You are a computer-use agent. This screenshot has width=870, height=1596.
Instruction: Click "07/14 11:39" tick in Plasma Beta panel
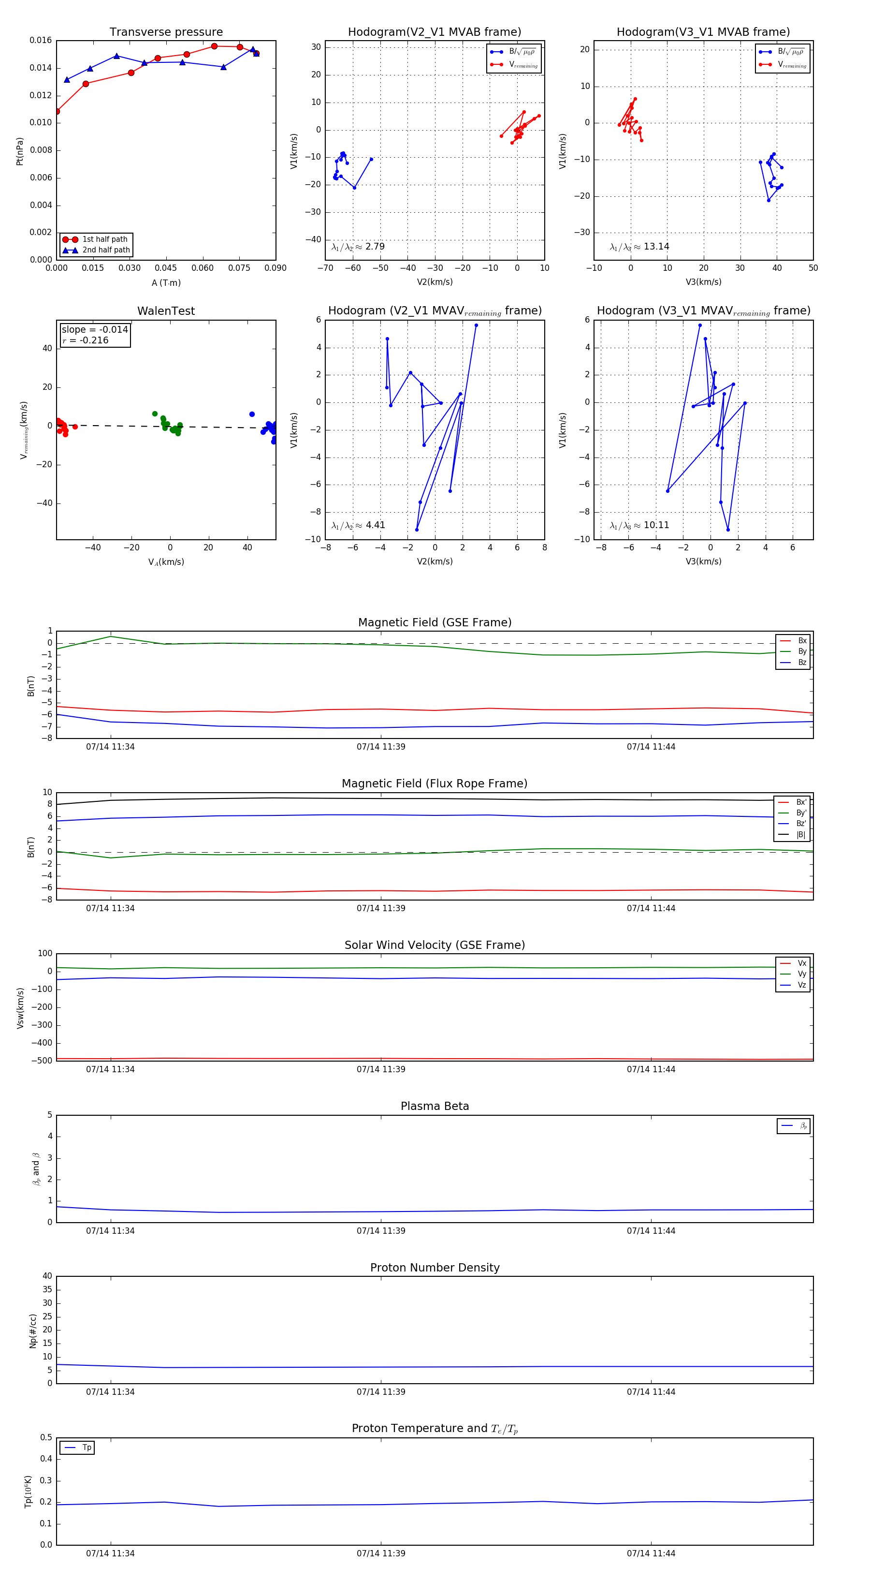point(381,1230)
